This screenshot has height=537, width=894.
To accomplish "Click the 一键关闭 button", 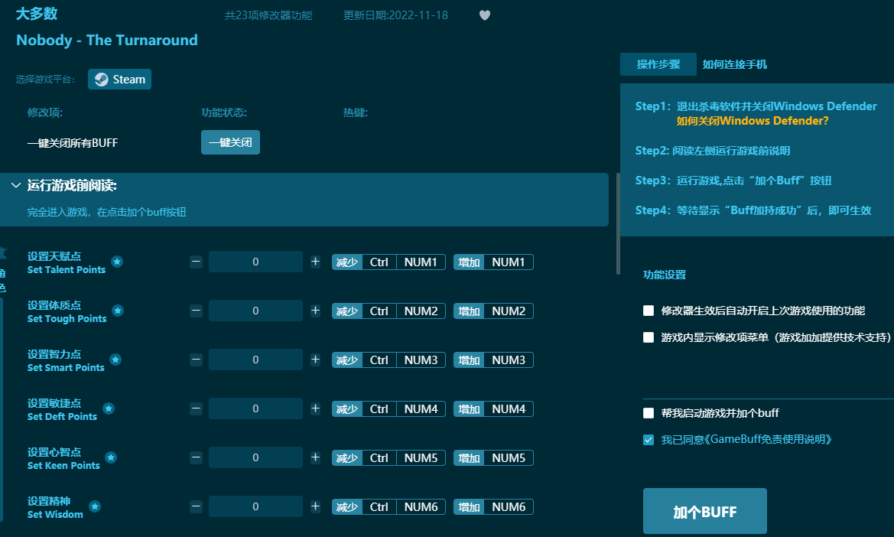I will (230, 142).
